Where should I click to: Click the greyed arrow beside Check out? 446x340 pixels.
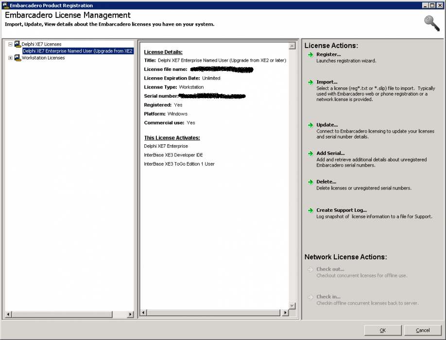coord(310,269)
